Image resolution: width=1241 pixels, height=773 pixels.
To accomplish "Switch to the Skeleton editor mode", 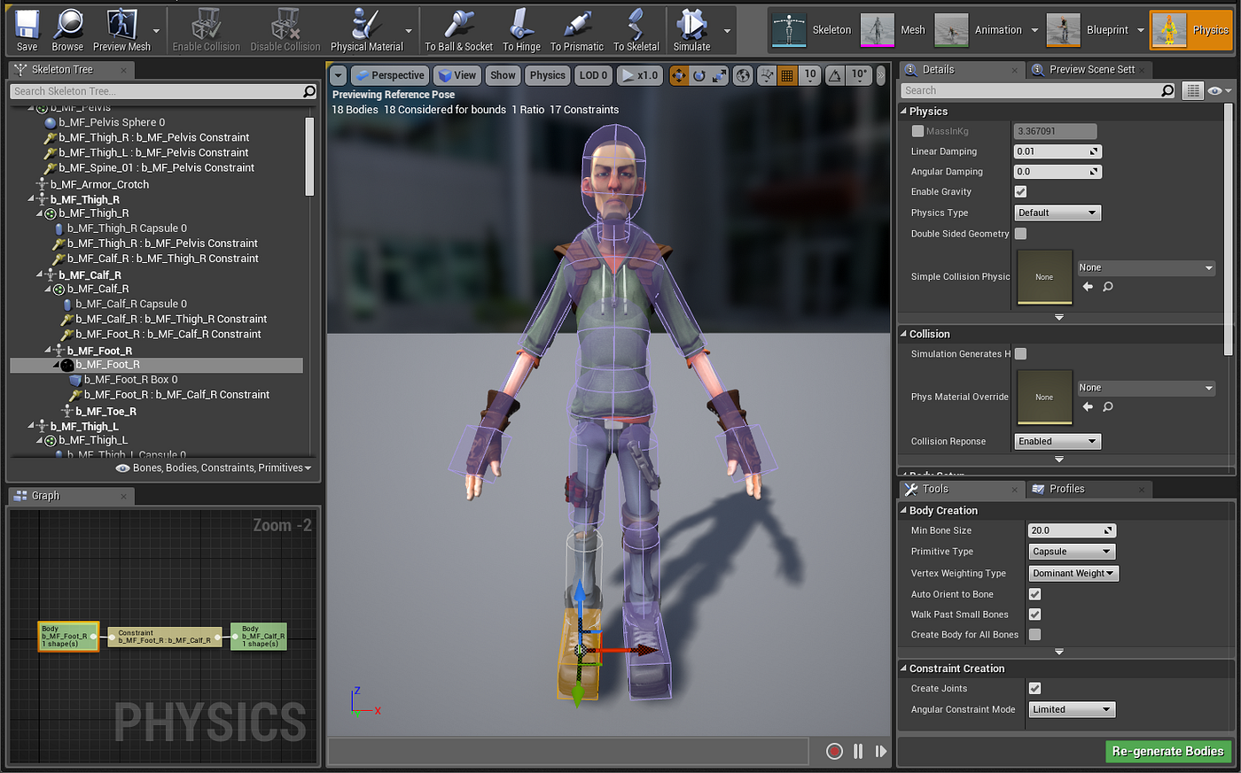I will click(812, 28).
